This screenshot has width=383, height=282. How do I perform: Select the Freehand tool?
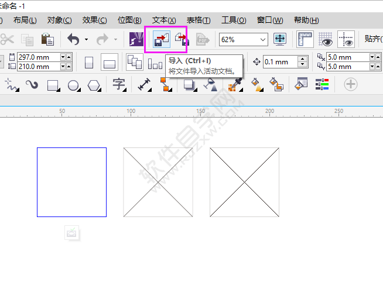click(12, 85)
